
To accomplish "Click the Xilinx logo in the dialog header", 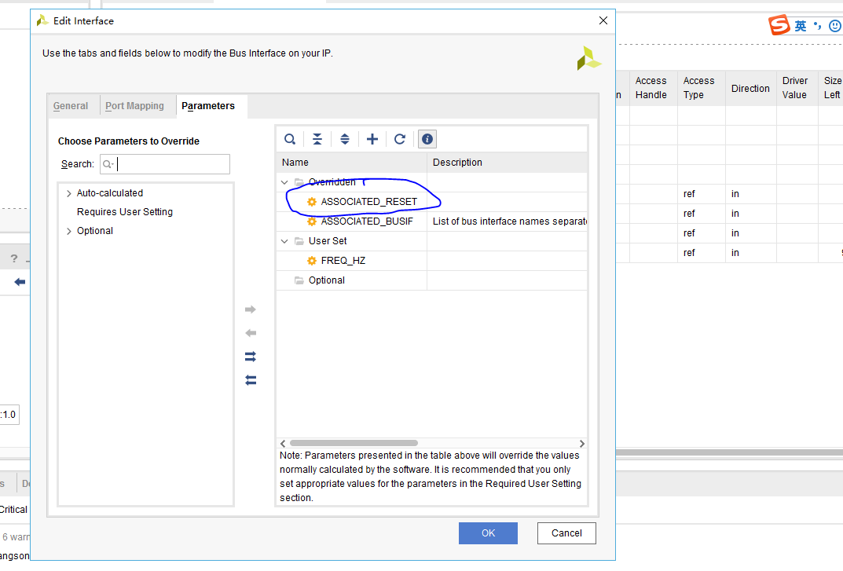I will tap(589, 57).
